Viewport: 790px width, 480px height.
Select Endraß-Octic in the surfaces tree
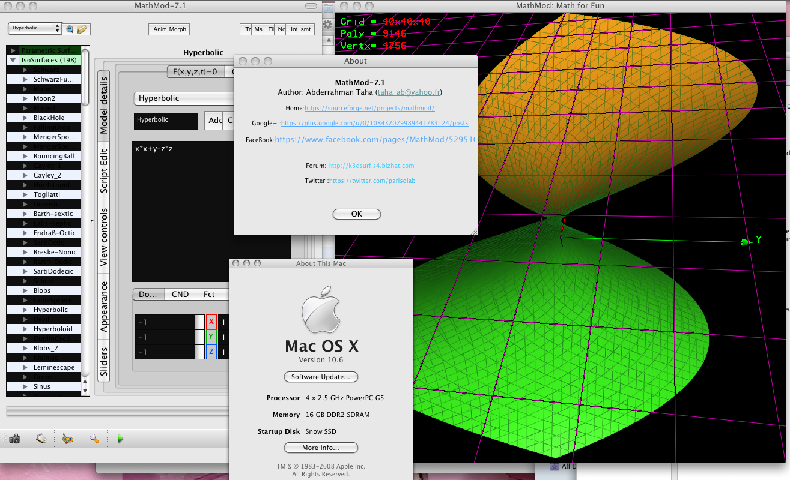[x=55, y=233]
